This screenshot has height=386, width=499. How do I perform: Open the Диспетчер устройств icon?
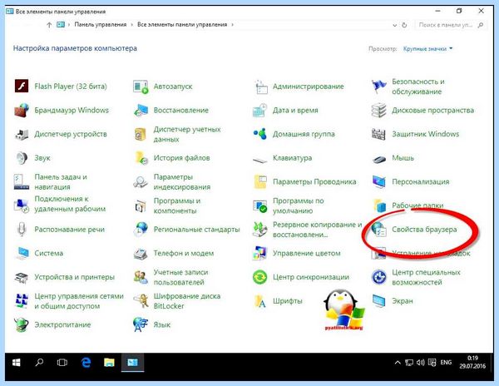click(x=22, y=134)
